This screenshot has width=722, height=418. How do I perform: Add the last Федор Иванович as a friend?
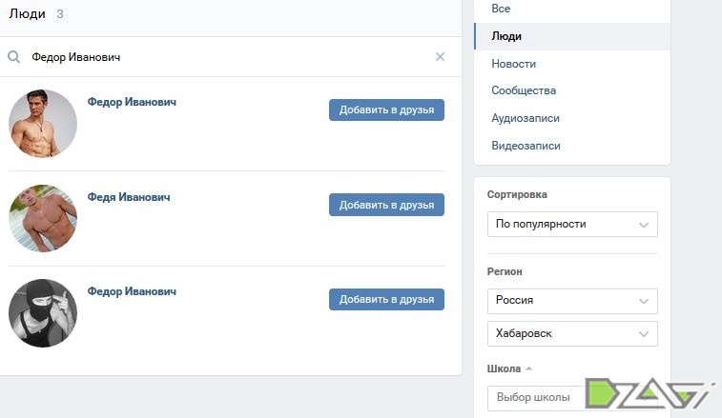386,299
